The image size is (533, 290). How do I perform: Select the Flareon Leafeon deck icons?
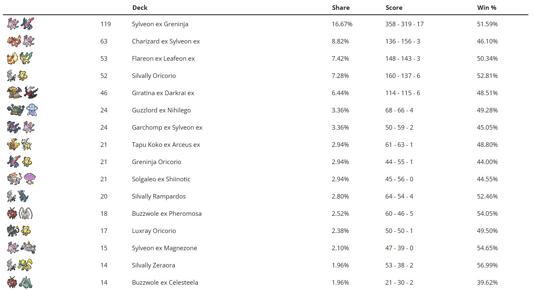point(20,58)
